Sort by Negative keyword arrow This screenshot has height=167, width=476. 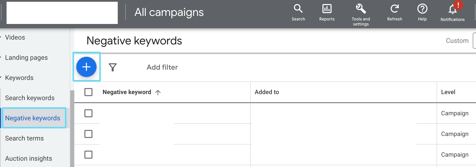click(158, 93)
